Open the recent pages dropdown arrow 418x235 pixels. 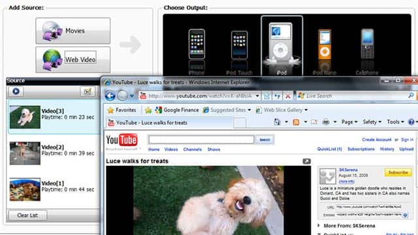click(132, 96)
